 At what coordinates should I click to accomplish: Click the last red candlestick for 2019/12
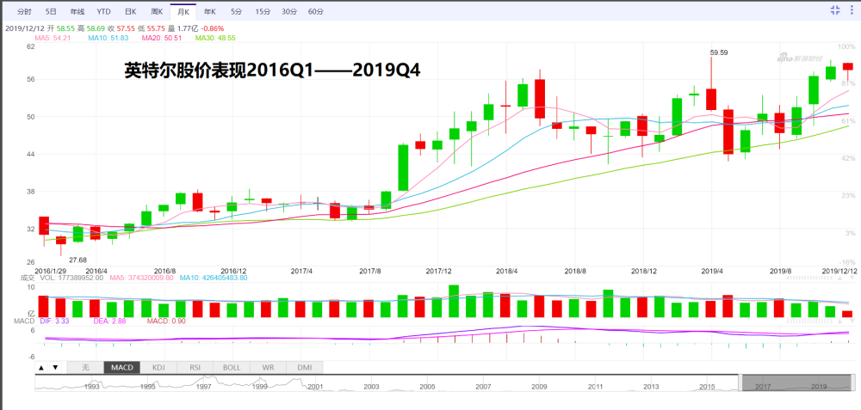click(848, 66)
